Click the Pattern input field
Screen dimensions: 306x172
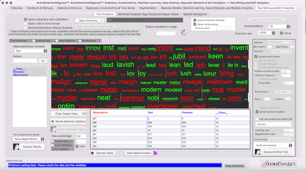click(25, 61)
